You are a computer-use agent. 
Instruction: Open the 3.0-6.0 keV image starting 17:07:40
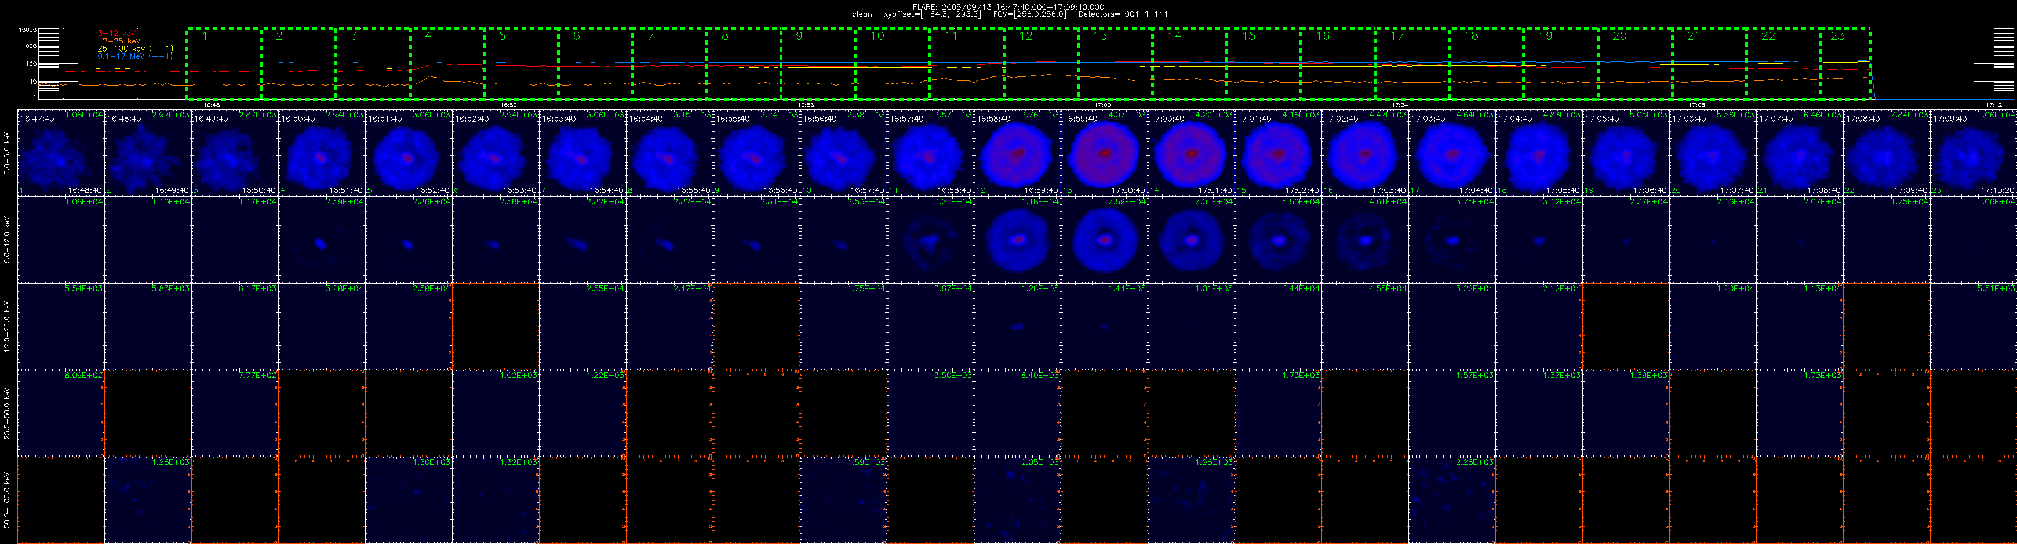click(x=1800, y=152)
